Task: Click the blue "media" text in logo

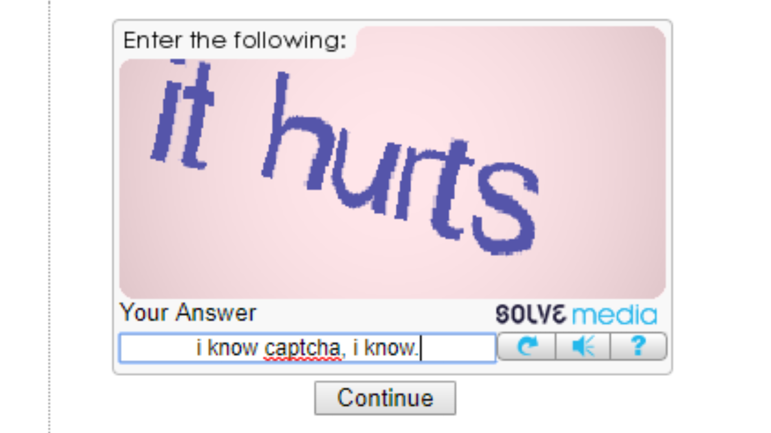Action: click(614, 314)
